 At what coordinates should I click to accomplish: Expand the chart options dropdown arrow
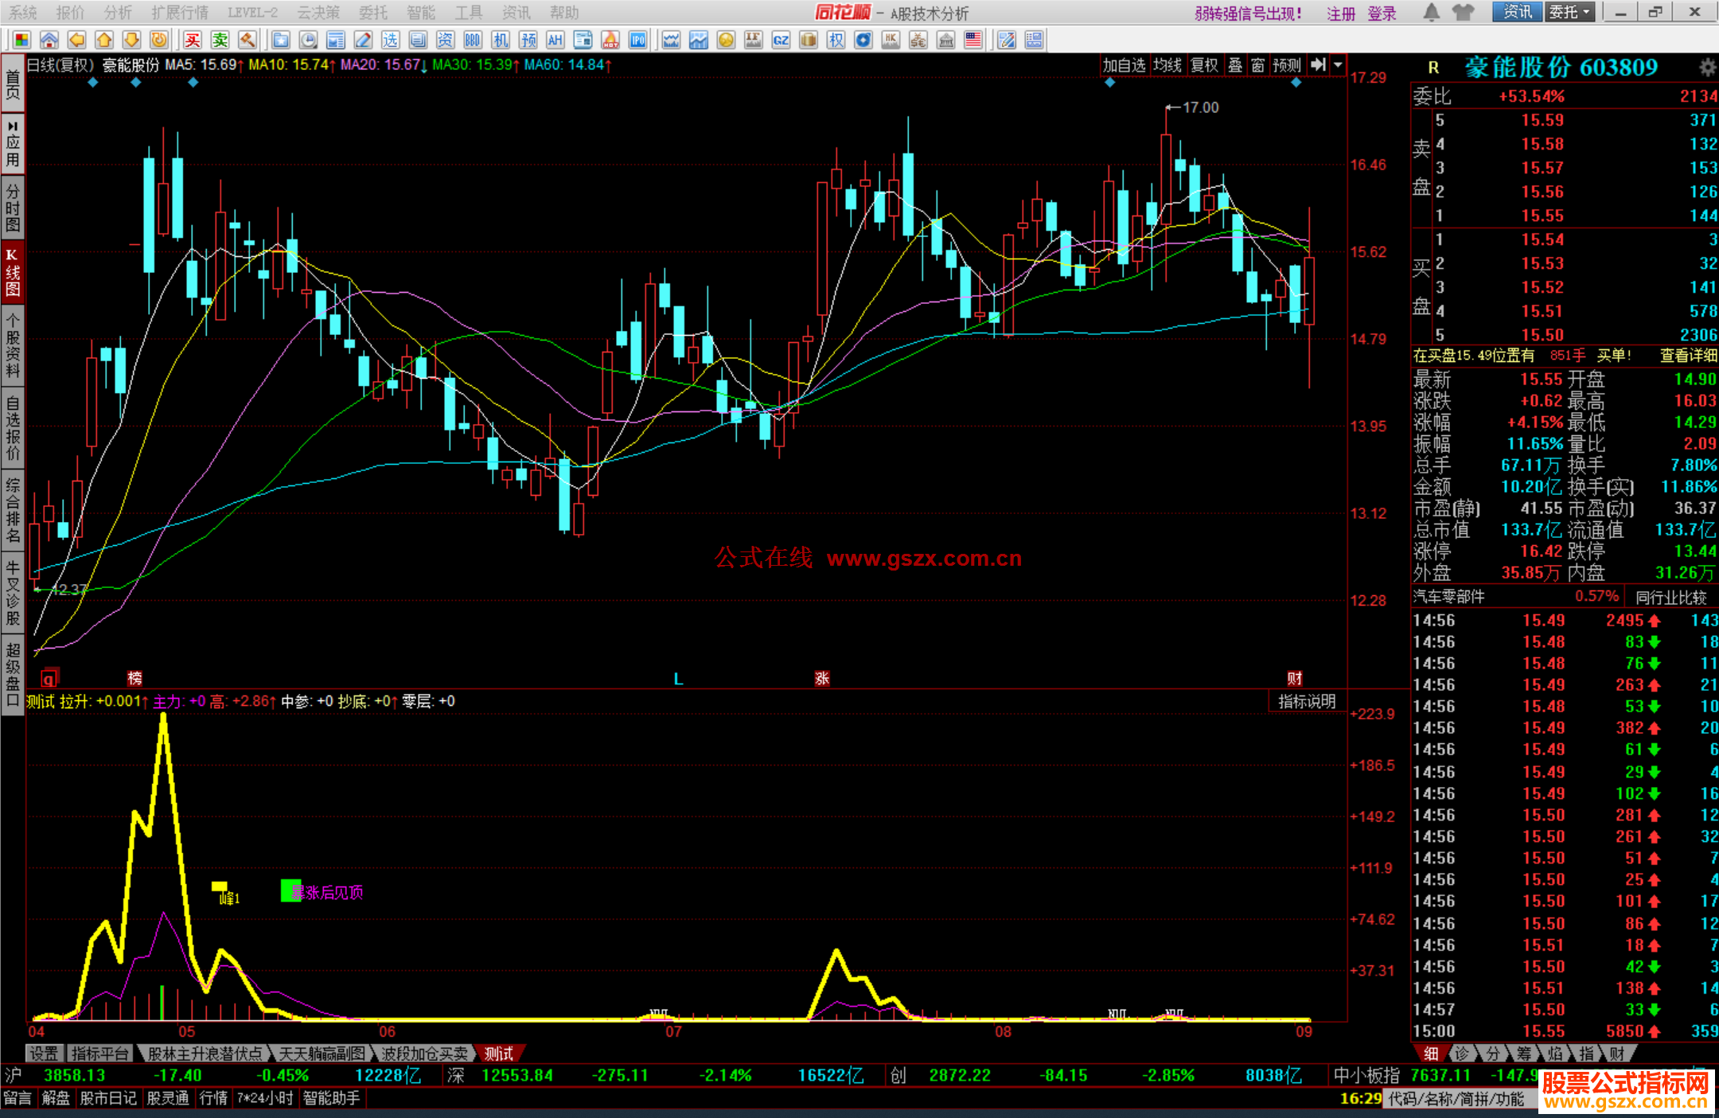tap(1339, 65)
